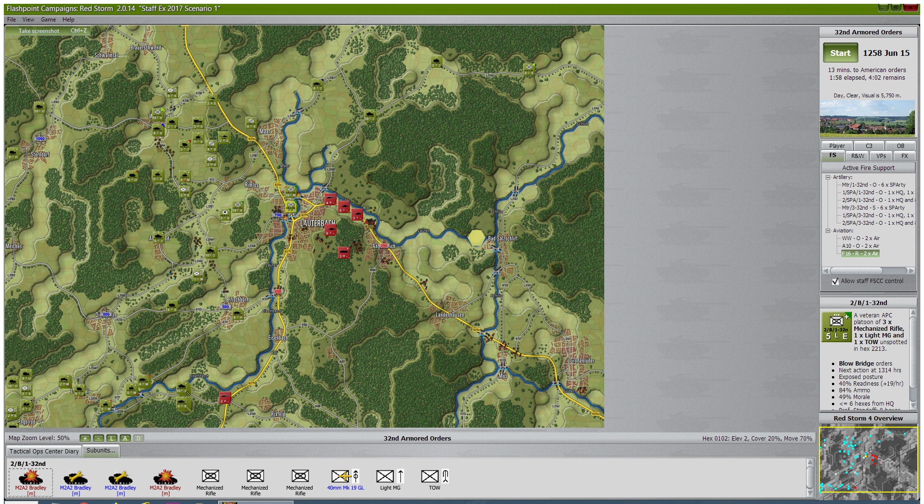
Task: Click scroll-down arrow in unit info panel
Action: pyautogui.click(x=913, y=406)
